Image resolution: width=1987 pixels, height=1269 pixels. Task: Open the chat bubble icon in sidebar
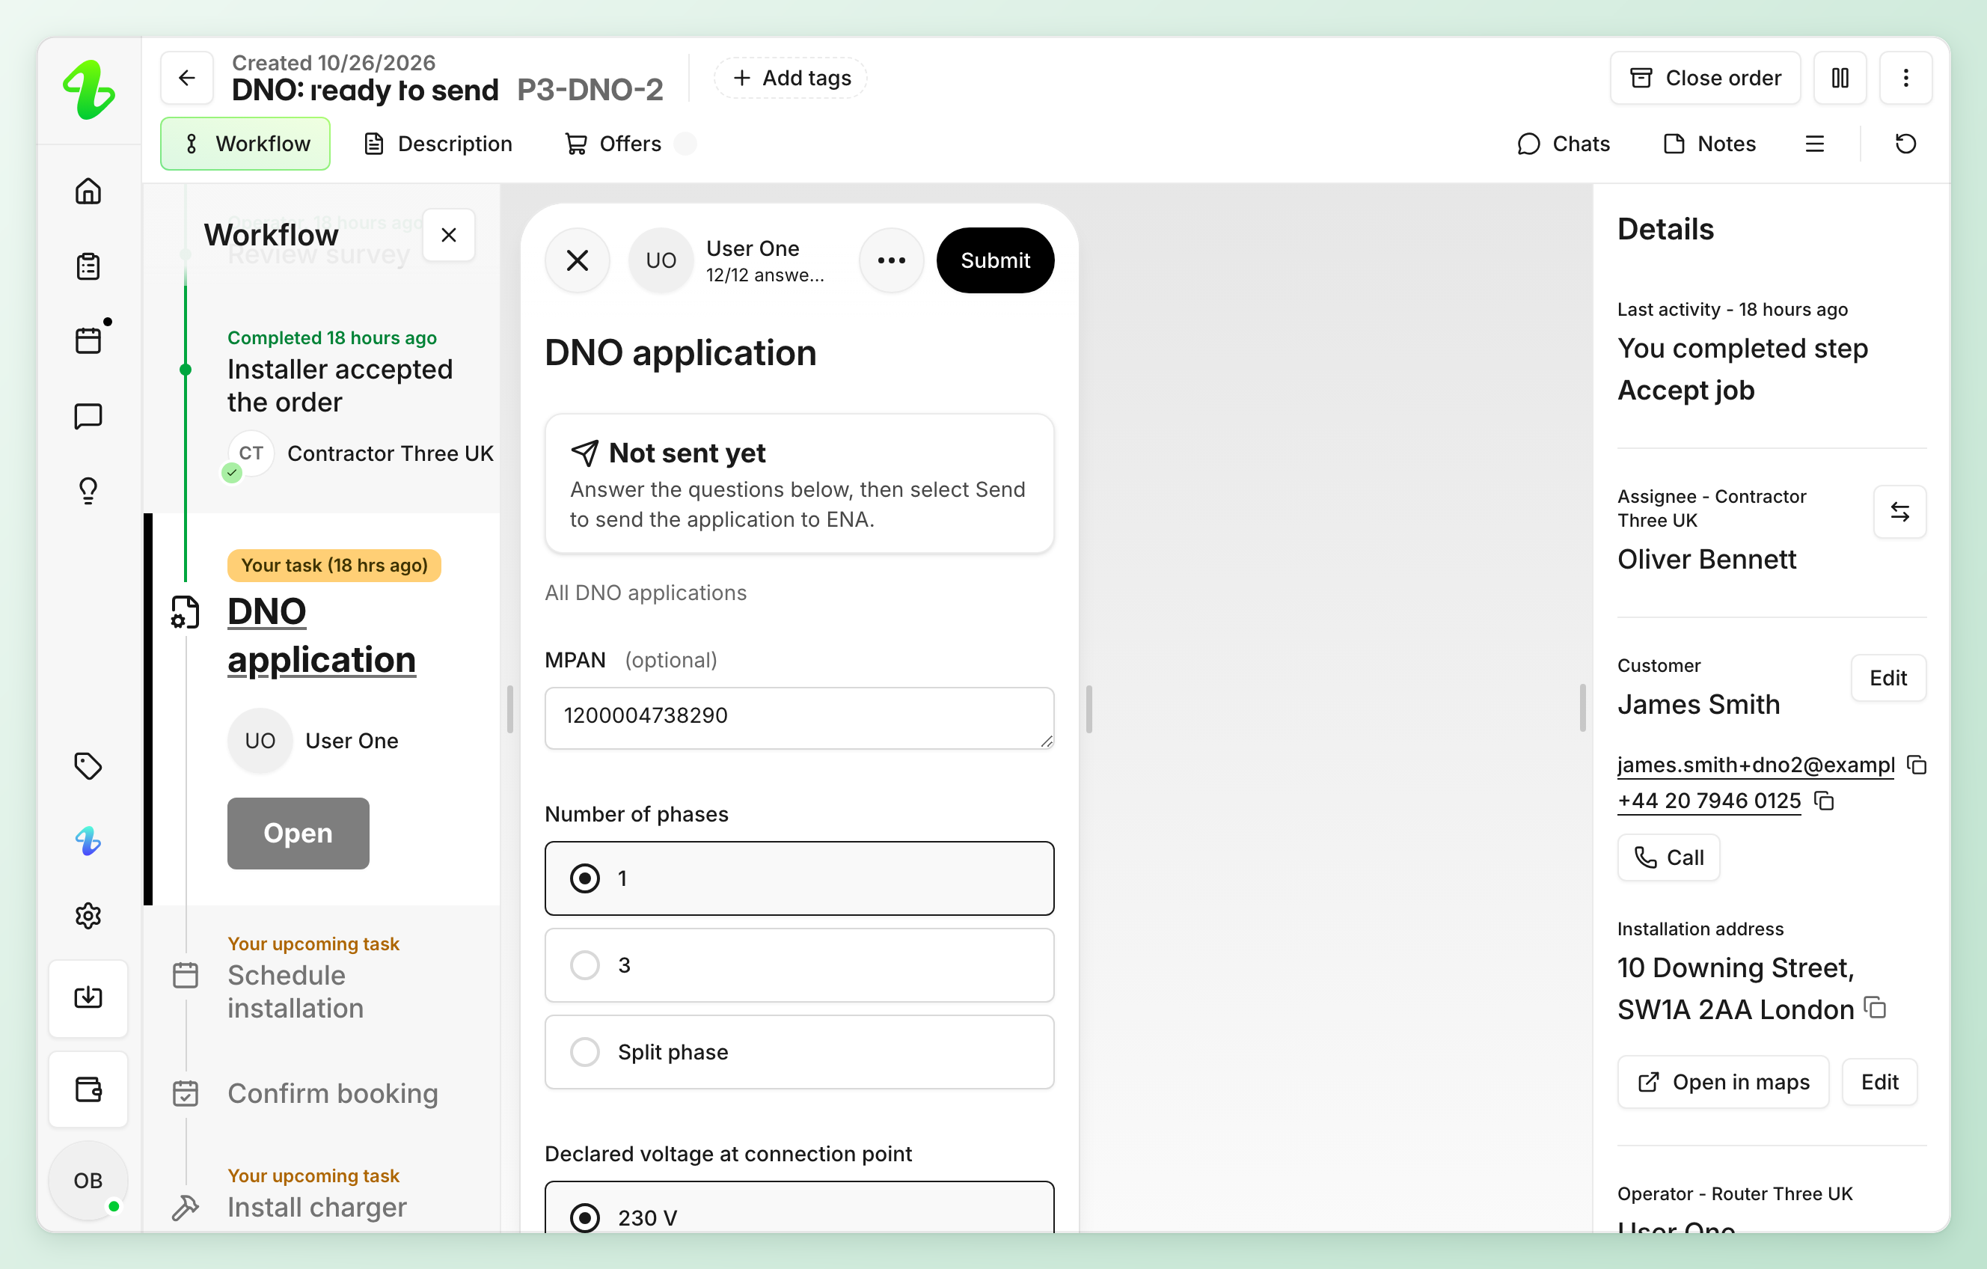point(88,416)
